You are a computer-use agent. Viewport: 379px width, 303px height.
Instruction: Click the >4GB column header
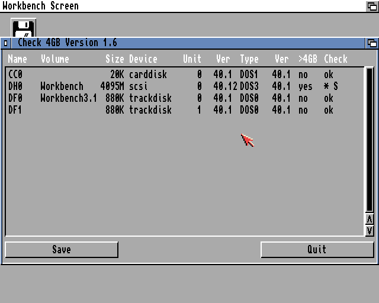pyautogui.click(x=307, y=59)
